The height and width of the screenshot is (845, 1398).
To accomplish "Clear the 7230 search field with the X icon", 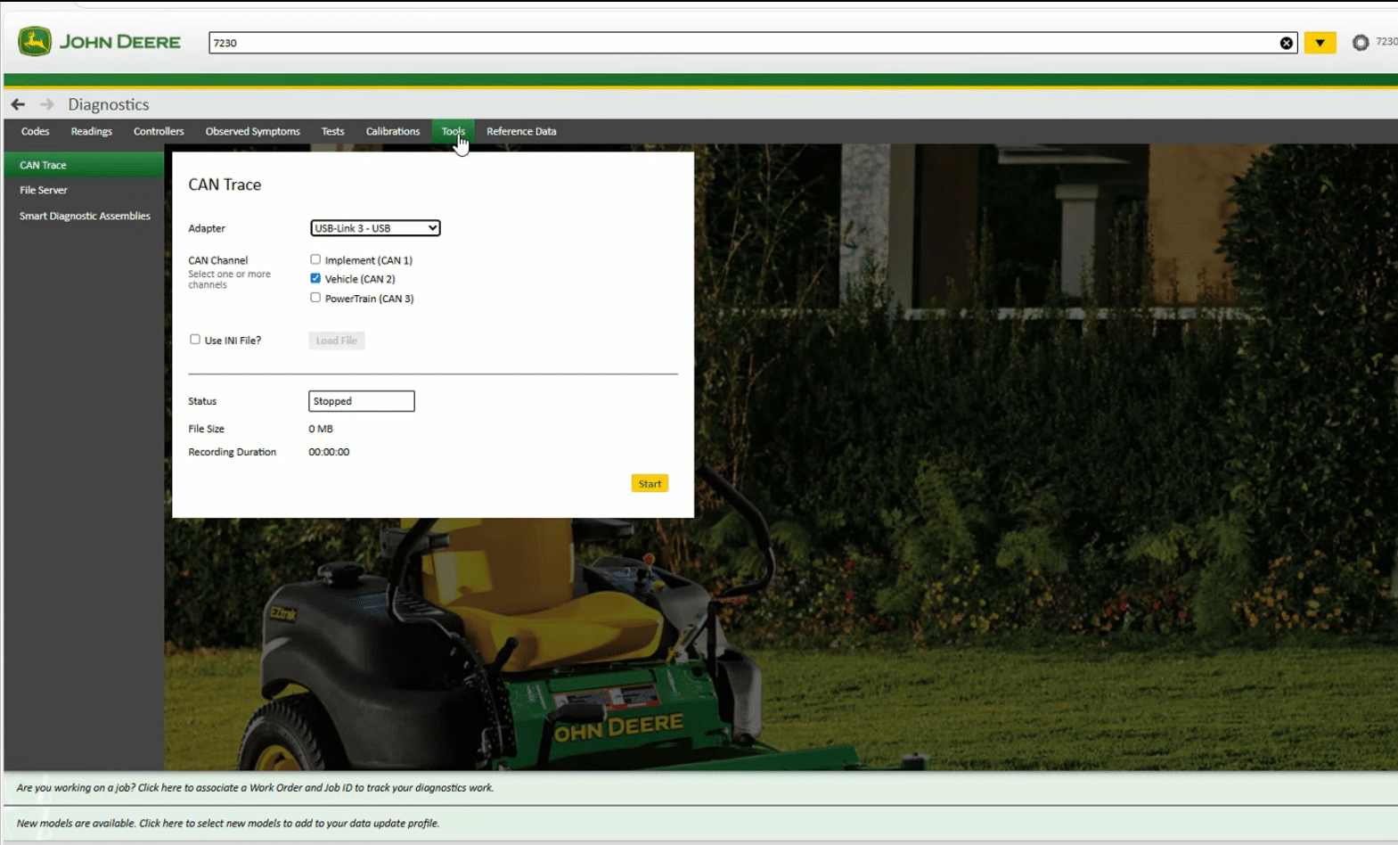I will point(1286,43).
